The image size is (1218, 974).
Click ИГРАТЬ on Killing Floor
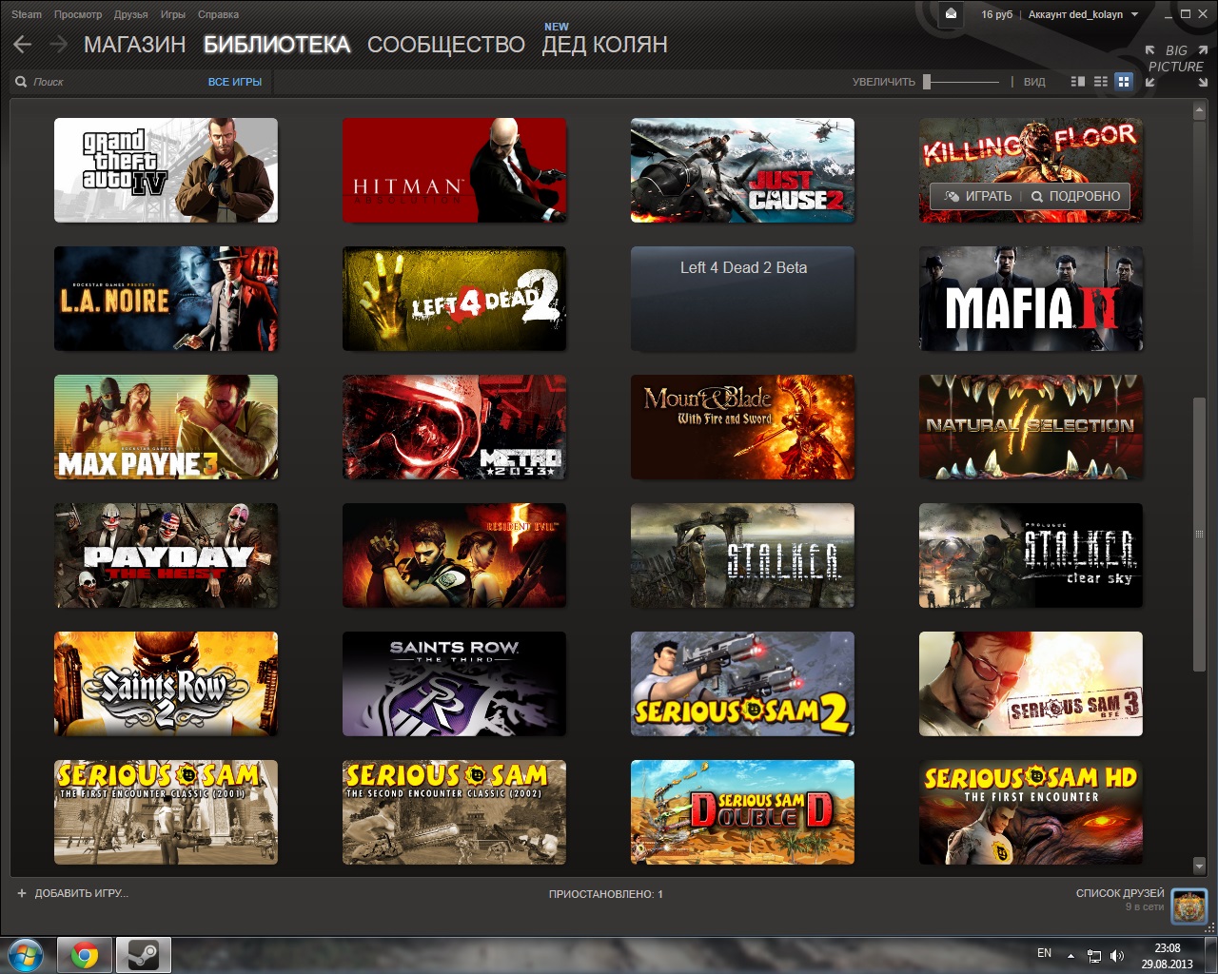pyautogui.click(x=976, y=196)
